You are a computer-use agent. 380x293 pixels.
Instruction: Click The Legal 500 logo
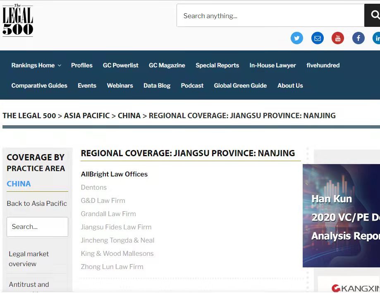point(18,20)
